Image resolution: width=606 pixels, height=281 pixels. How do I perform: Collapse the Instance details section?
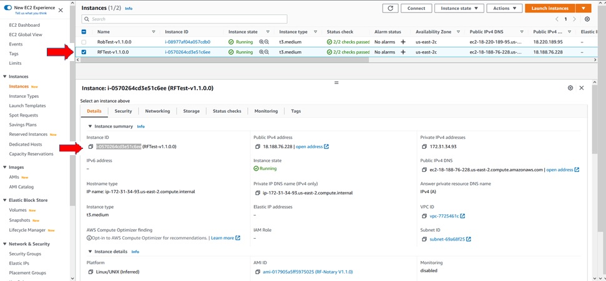[x=90, y=252]
